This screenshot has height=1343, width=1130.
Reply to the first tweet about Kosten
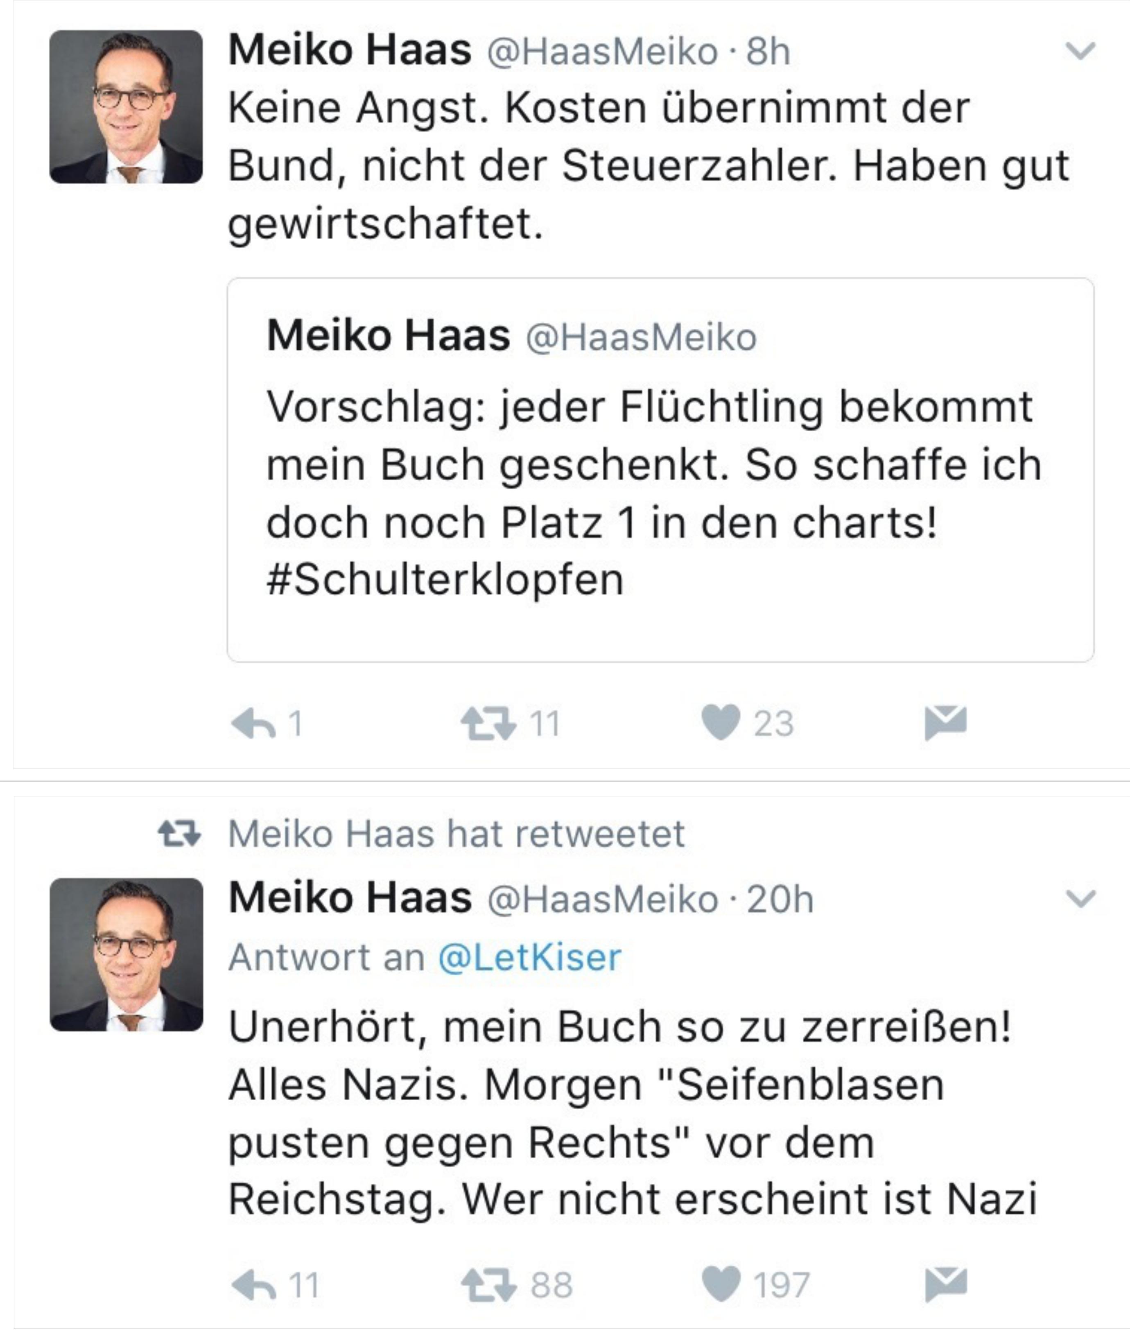tap(254, 724)
